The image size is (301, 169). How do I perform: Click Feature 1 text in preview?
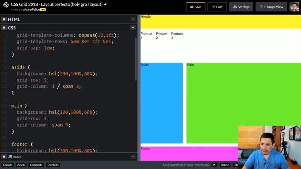coord(146,36)
